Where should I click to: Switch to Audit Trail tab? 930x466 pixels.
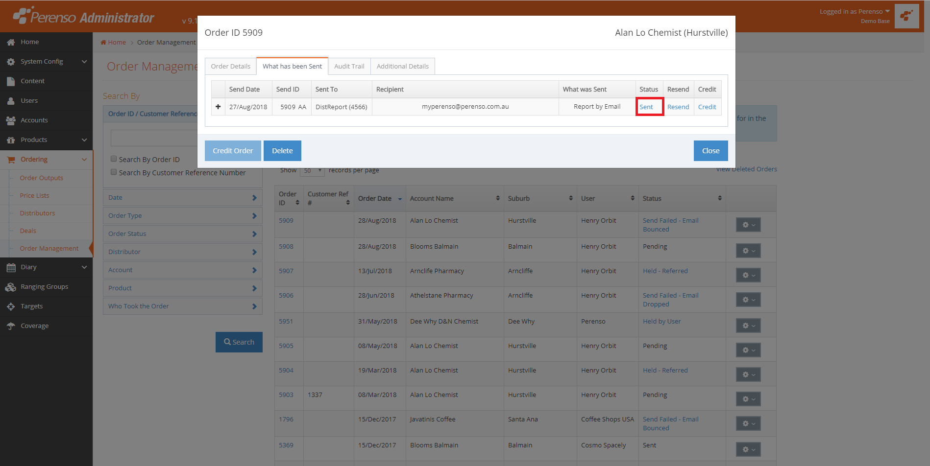(x=349, y=66)
